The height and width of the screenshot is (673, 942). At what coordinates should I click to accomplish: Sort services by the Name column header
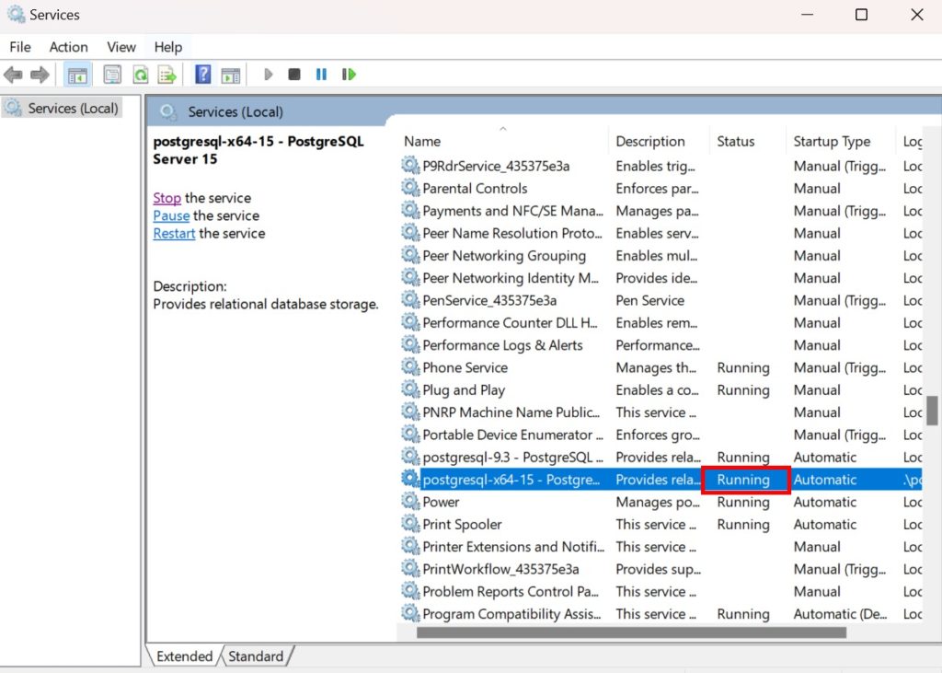click(421, 141)
